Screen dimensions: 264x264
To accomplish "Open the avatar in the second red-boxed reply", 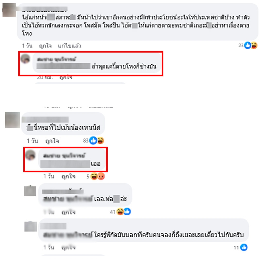I will coord(30,155).
